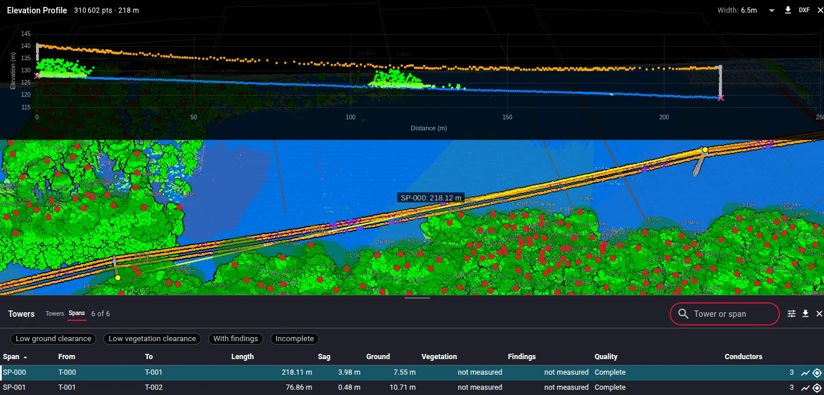The height and width of the screenshot is (395, 824).
Task: Toggle Low vegetation clearance filter chip
Action: pos(153,339)
